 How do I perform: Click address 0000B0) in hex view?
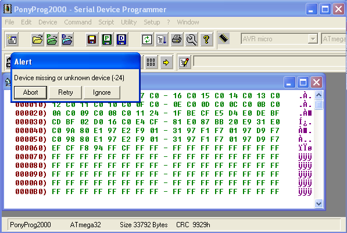(31, 192)
